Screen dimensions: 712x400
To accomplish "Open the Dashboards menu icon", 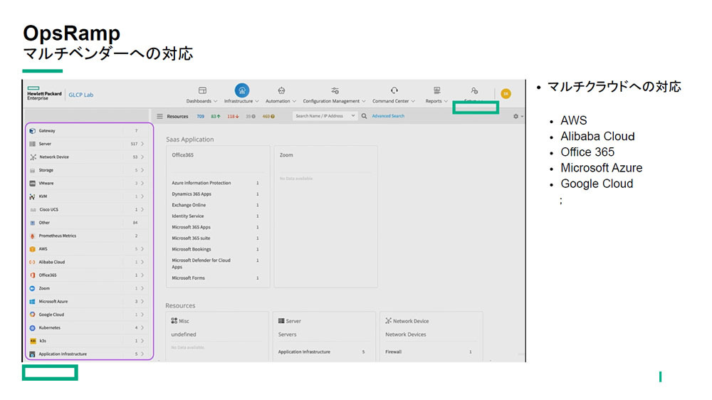I will [x=202, y=90].
